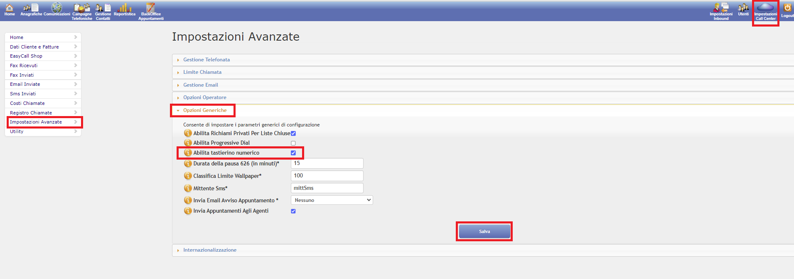Uncheck Abilita tastierino numerico checkbox
The image size is (794, 279).
pyautogui.click(x=293, y=153)
